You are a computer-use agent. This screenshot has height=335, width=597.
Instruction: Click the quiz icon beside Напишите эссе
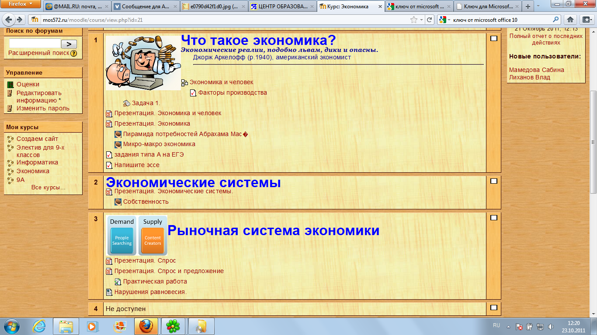pyautogui.click(x=109, y=165)
